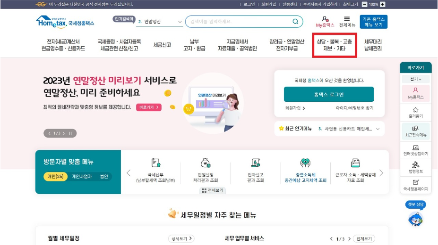Open 세무대리 납세관리 menu
438x245 pixels.
pyautogui.click(x=373, y=45)
